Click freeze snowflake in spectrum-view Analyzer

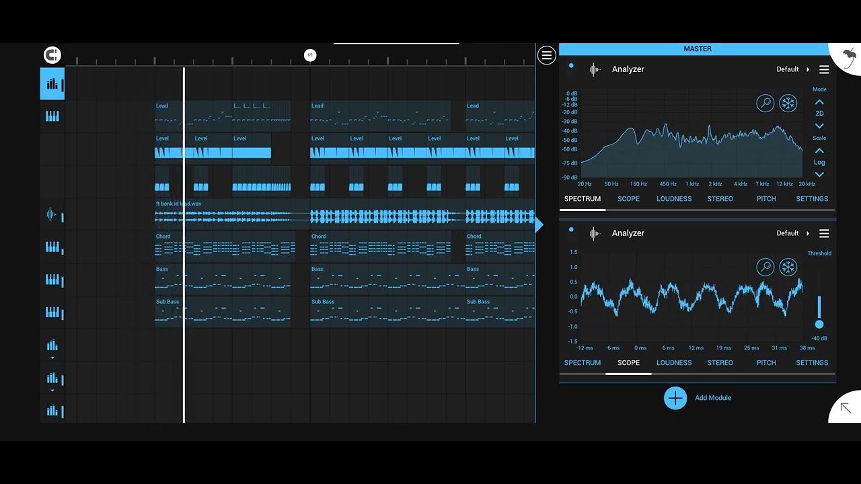[x=788, y=103]
